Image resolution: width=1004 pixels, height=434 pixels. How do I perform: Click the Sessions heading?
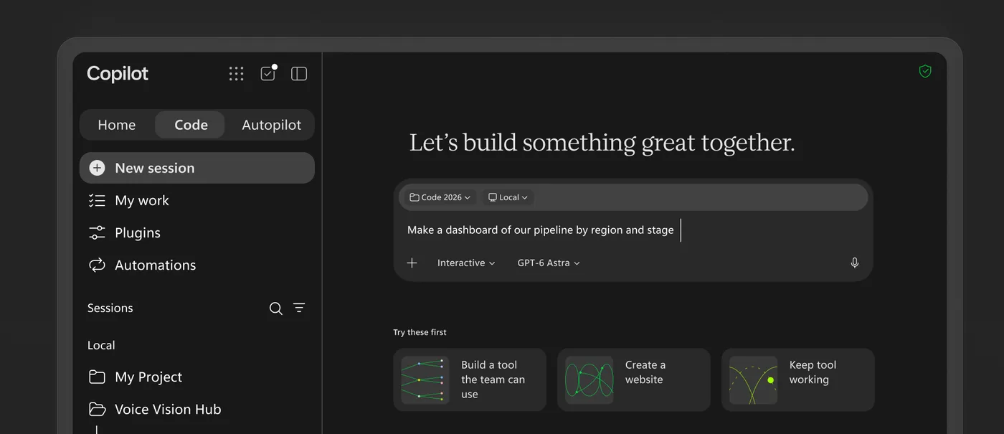[110, 308]
